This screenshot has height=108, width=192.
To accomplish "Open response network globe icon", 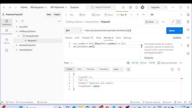I will tap(128, 63).
